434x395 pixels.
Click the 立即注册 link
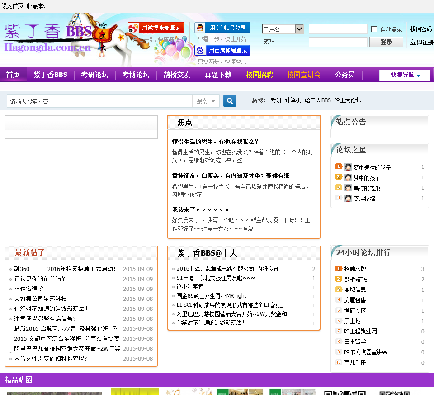[421, 42]
